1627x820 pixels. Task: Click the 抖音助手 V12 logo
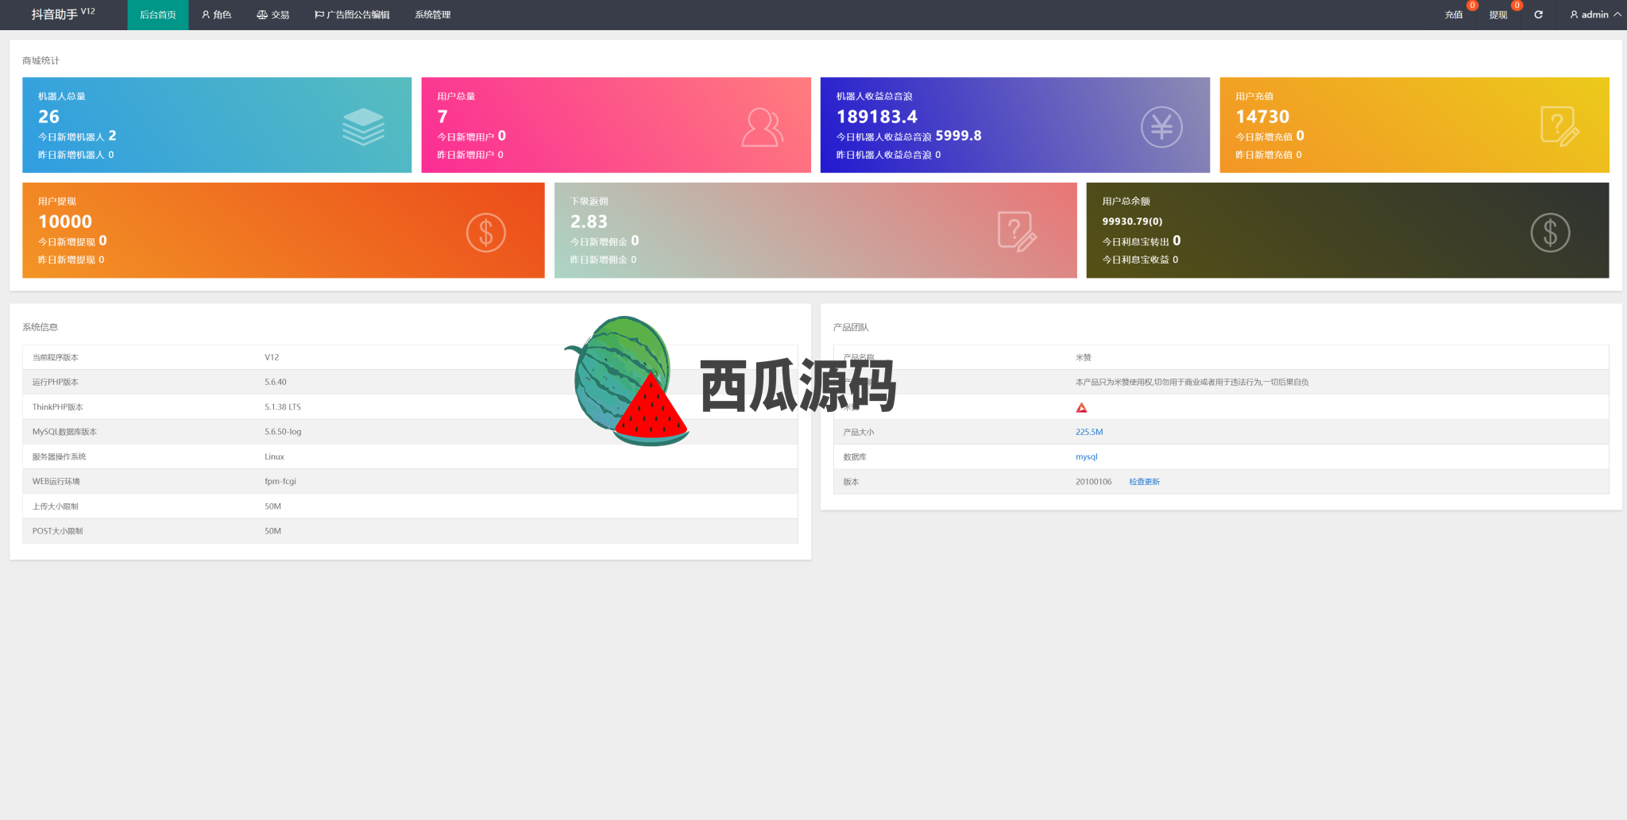63,13
